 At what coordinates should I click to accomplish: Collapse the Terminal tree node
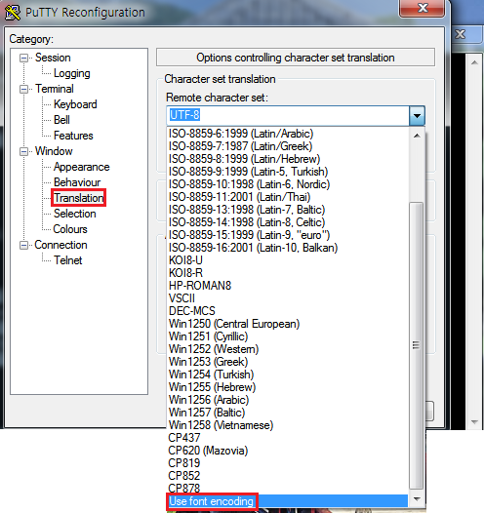23,90
